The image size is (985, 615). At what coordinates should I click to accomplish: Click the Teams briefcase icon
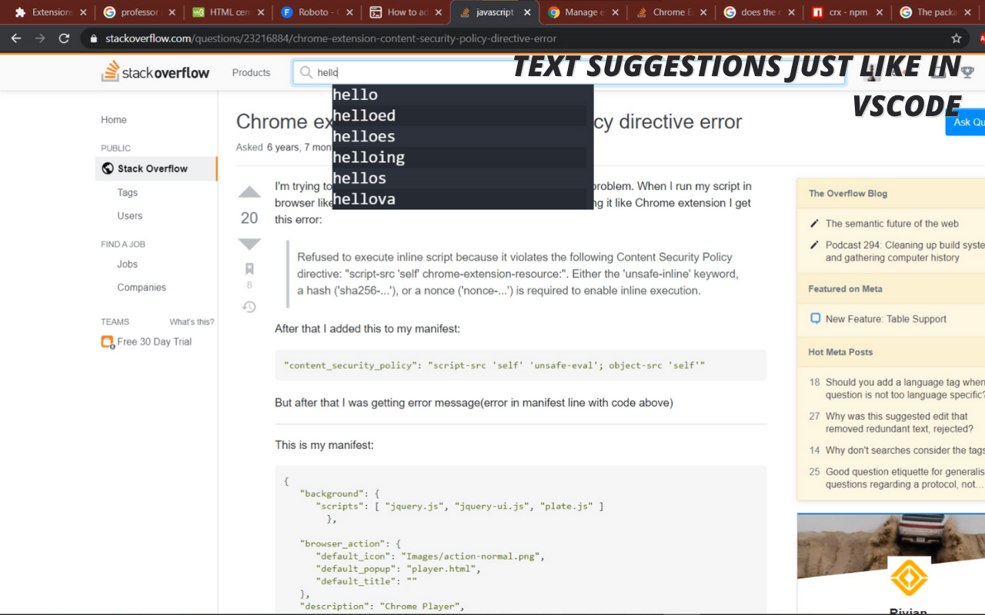[108, 341]
